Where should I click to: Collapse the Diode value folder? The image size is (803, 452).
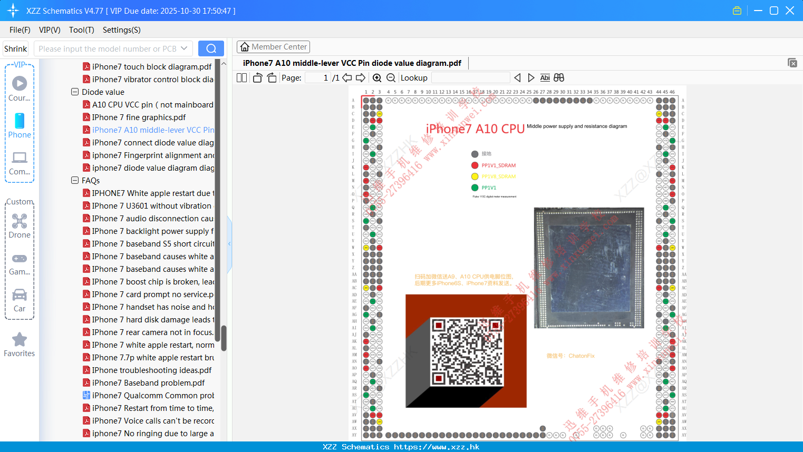75,92
